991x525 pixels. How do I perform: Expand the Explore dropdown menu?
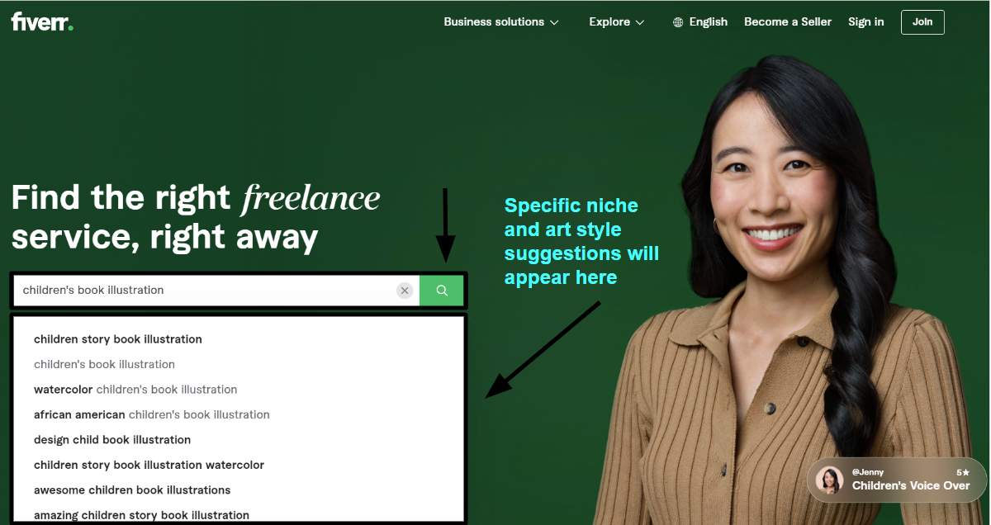tap(617, 22)
